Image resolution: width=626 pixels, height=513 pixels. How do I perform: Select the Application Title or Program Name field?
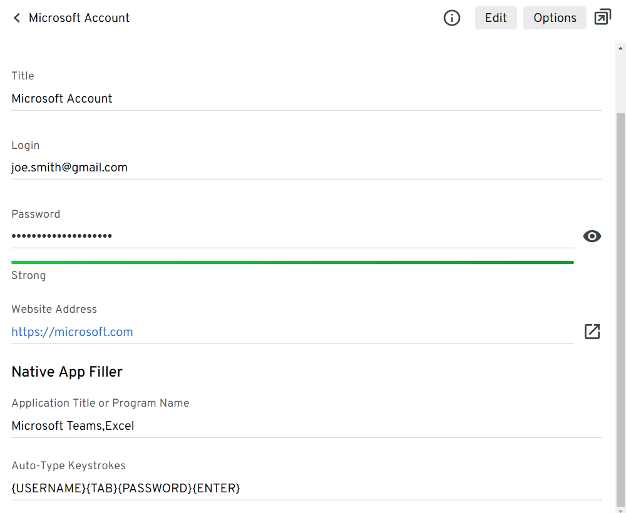point(73,426)
